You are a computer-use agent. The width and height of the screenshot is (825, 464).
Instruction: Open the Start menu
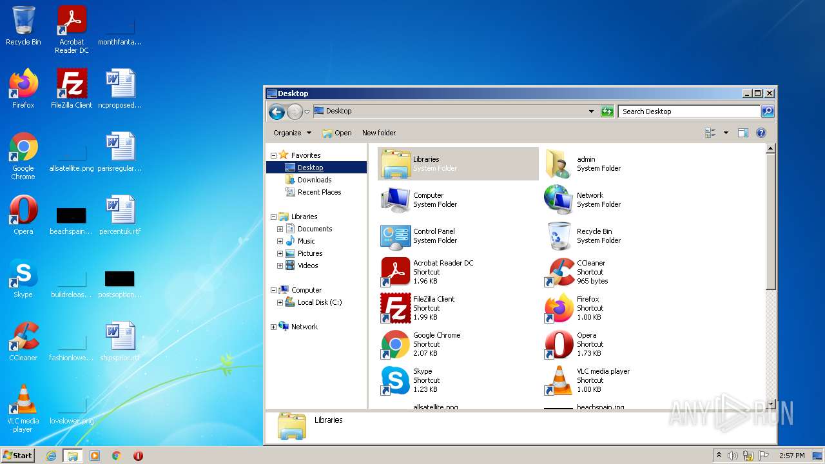point(18,455)
